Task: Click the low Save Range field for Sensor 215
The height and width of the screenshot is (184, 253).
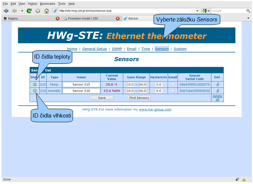Action: [x=130, y=84]
